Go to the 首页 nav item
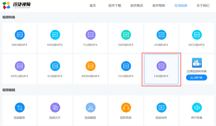This screenshot has width=216, height=126. (x=93, y=6)
